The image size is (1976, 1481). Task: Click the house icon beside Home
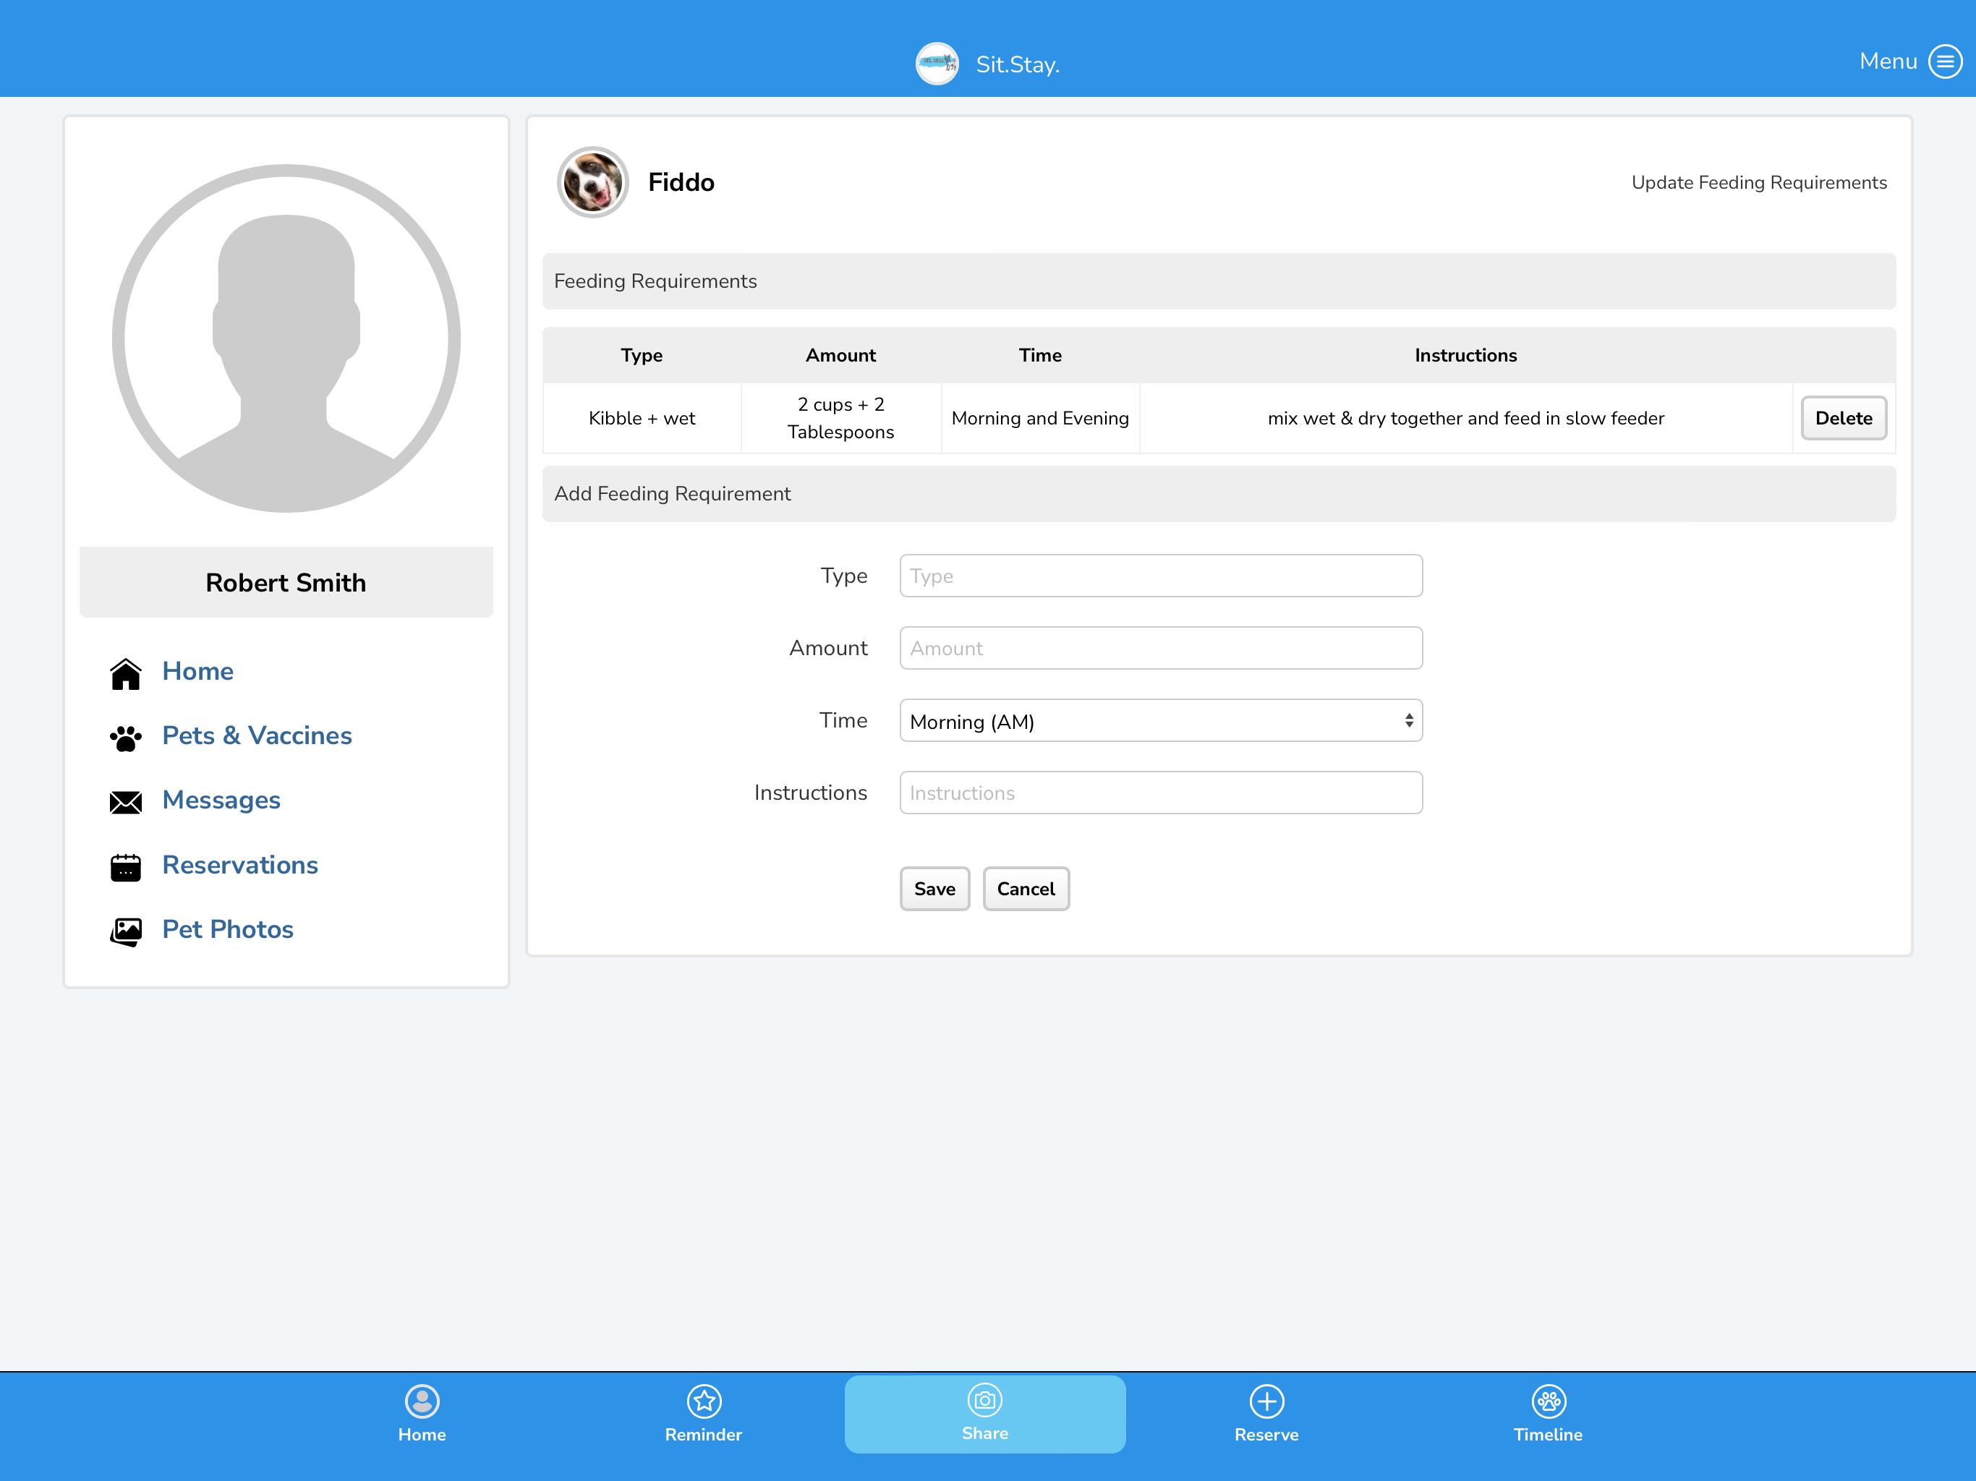pyautogui.click(x=126, y=673)
